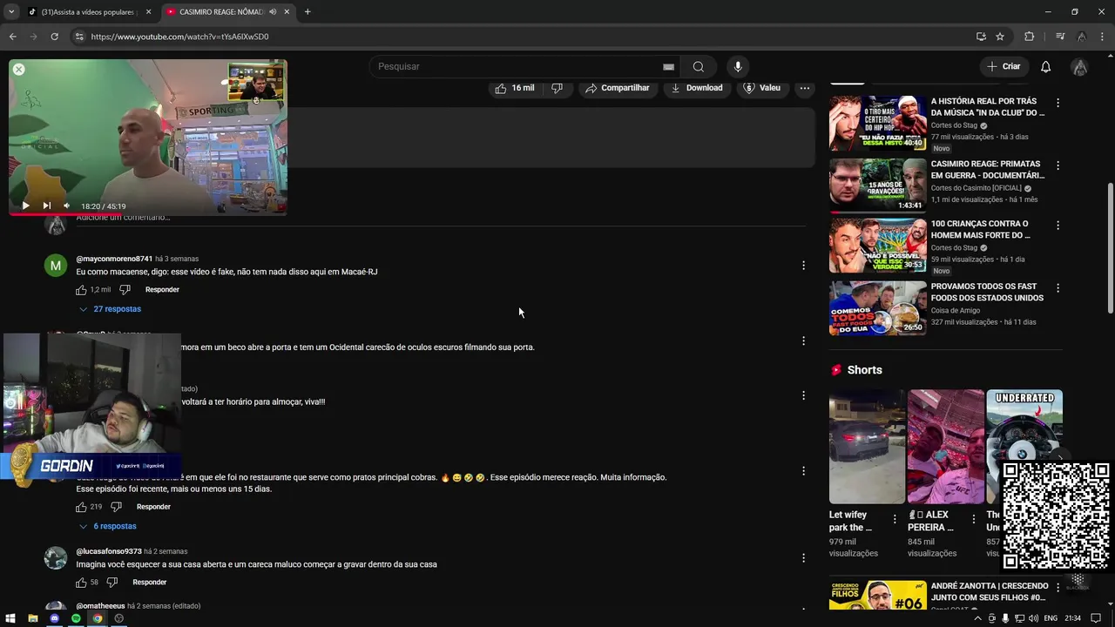Mute the miniplayer volume
This screenshot has height=627, width=1115.
point(66,206)
